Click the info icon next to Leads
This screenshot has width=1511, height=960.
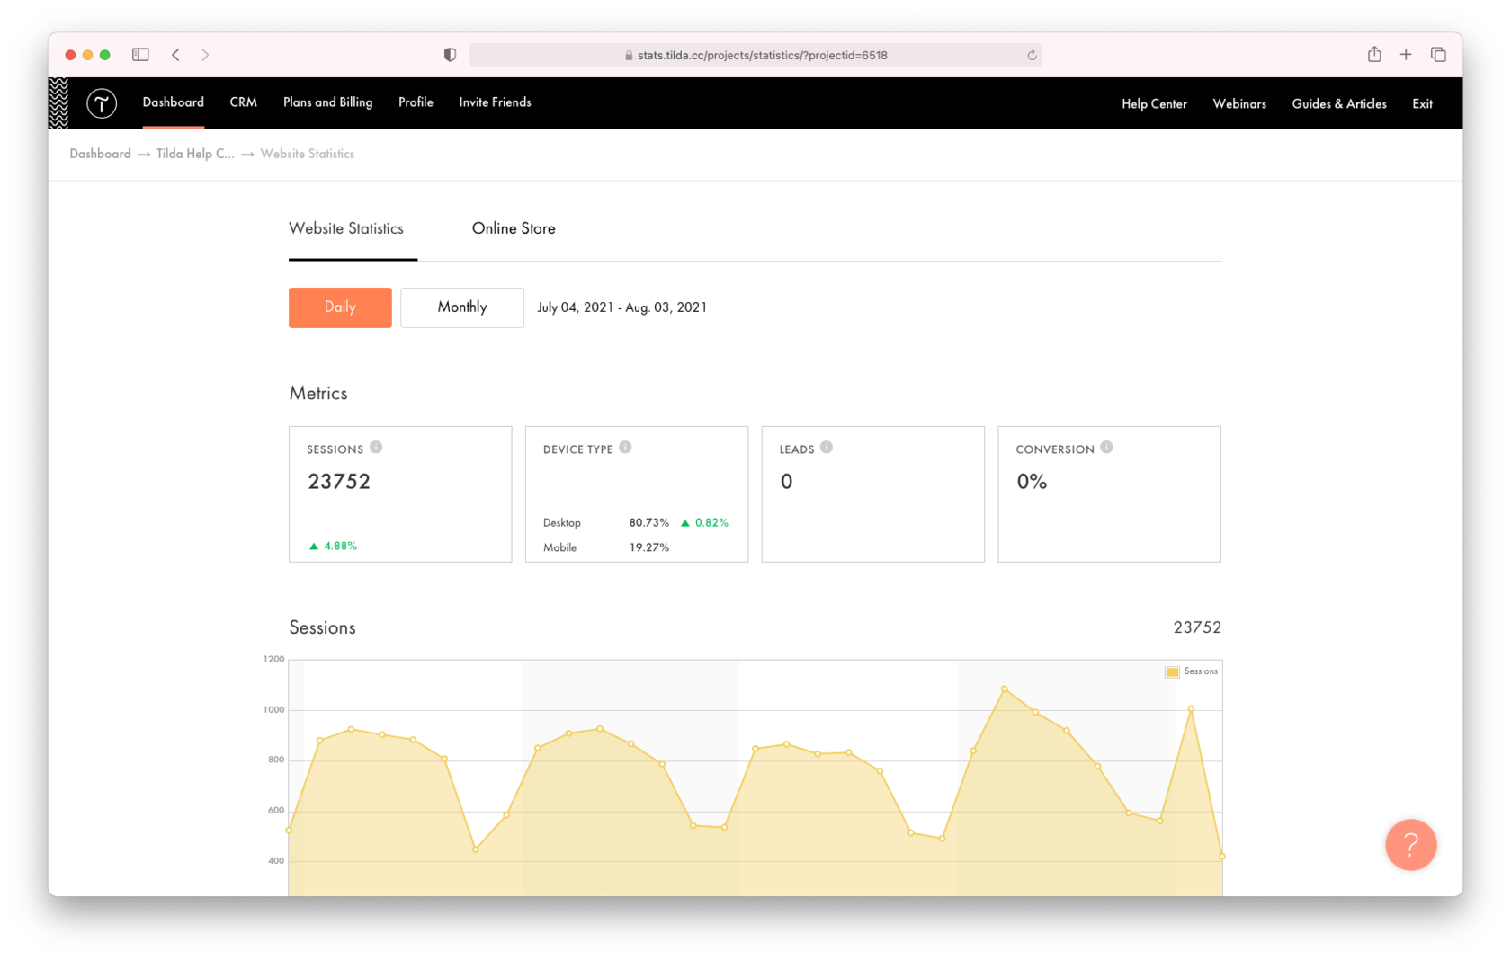(827, 448)
